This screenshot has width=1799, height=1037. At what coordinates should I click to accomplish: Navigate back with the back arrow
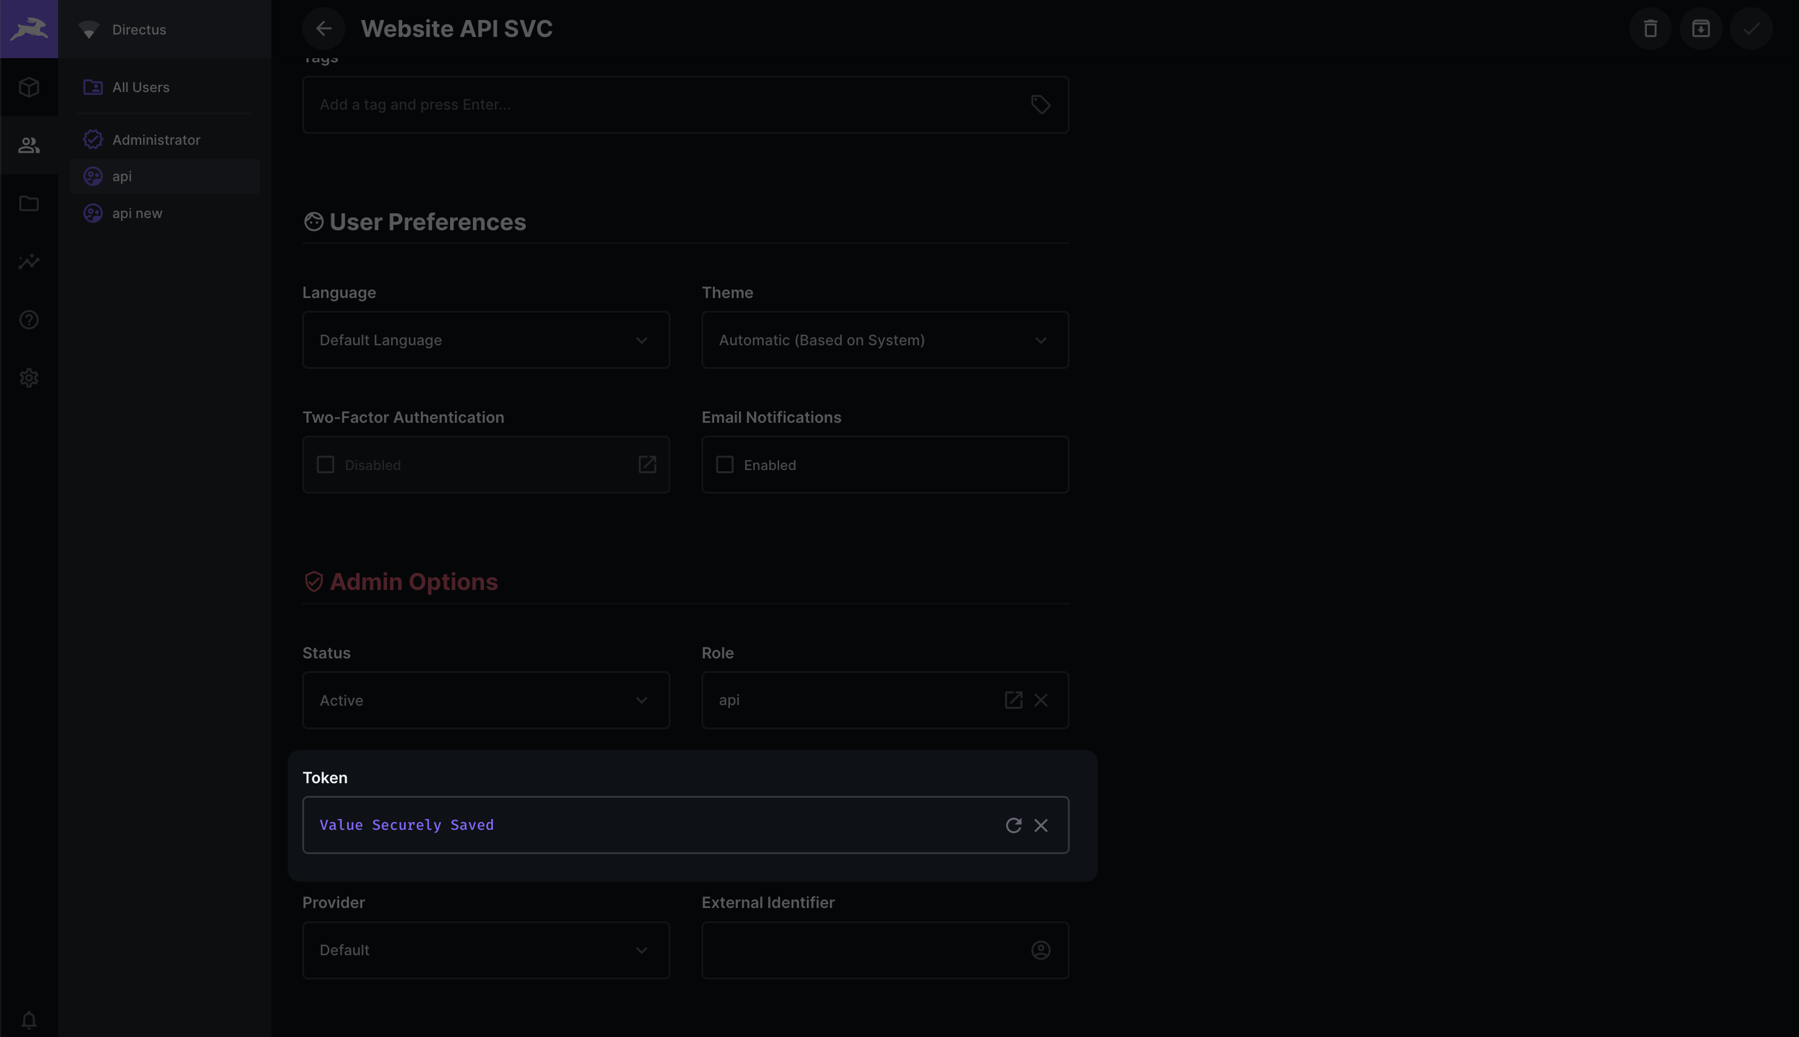coord(325,28)
